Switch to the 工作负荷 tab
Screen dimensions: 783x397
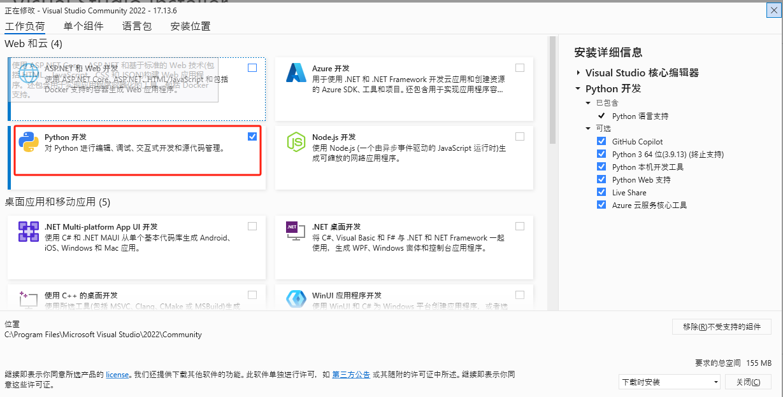25,26
